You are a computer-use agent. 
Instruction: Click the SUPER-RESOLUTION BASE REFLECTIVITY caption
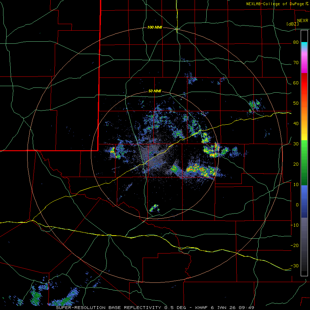(108, 308)
